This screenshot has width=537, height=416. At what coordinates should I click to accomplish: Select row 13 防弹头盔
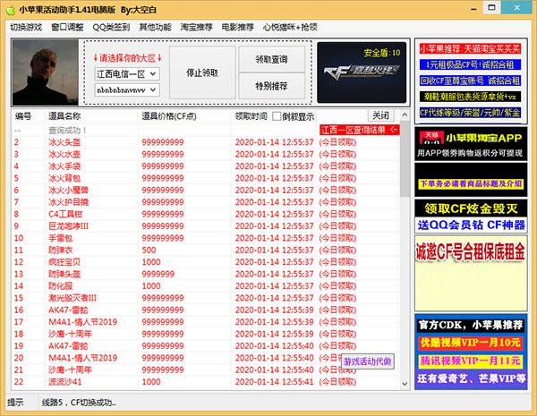pos(206,274)
